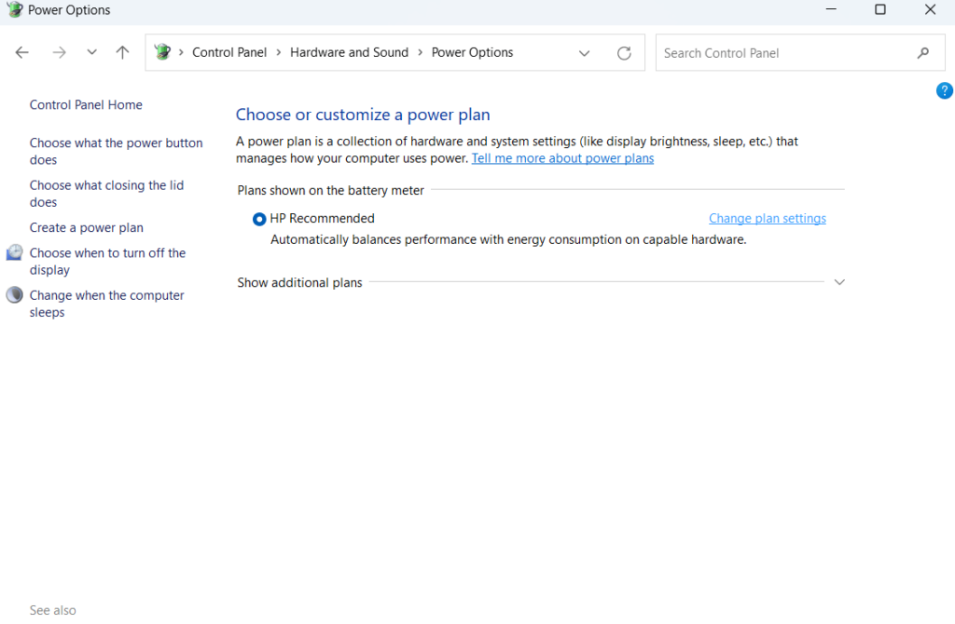The height and width of the screenshot is (624, 955).
Task: Open the recent locations dropdown arrow
Action: (x=91, y=53)
